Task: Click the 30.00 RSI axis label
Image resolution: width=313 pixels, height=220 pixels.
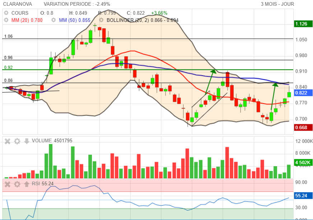Action: pos(301,208)
